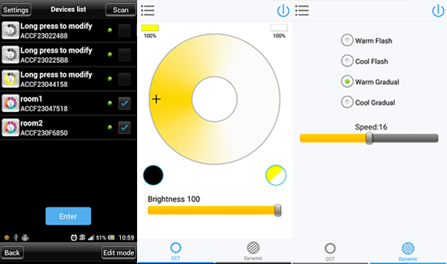The image size is (447, 264).
Task: Switch to CCT tab on the color ring screen
Action: tap(176, 251)
